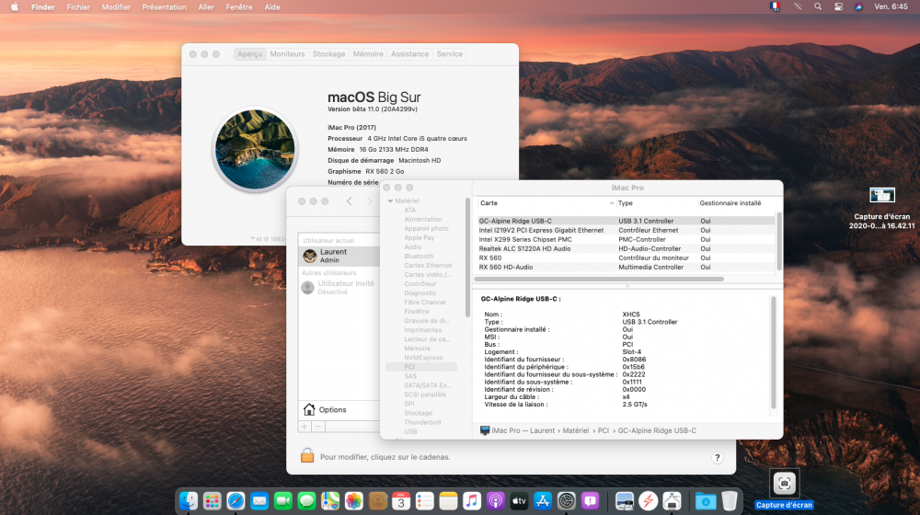The height and width of the screenshot is (515, 920).
Task: Toggle sort order on Carte column
Action: pos(545,203)
